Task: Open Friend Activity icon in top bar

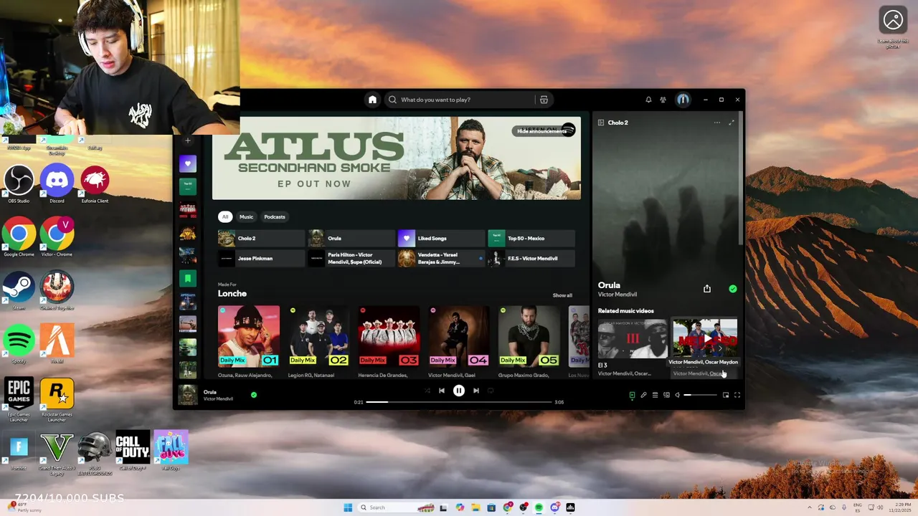Action: click(663, 100)
